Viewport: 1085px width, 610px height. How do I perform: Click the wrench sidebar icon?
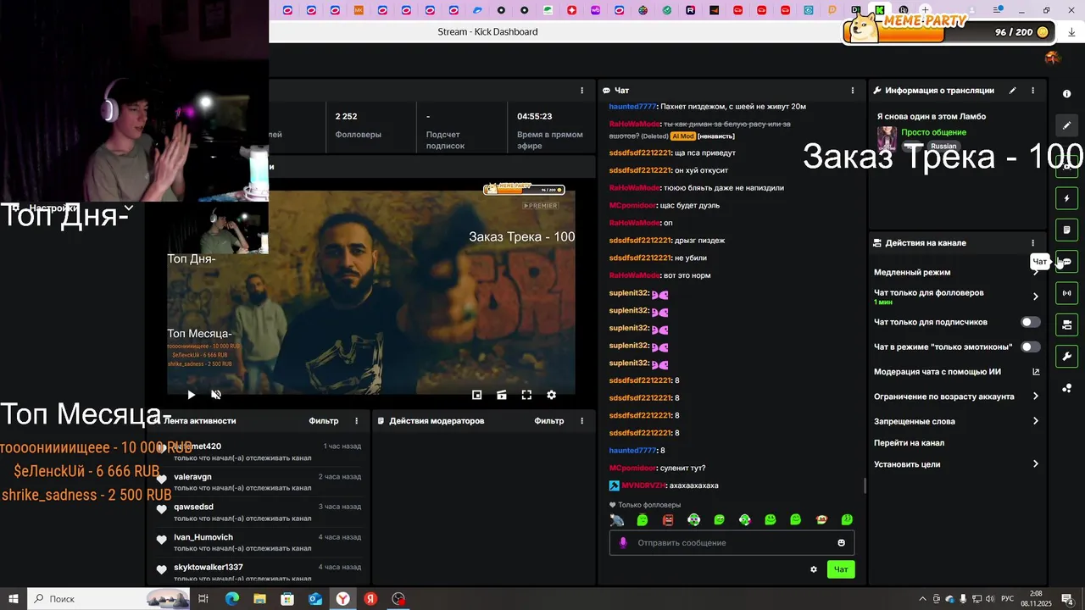pyautogui.click(x=1067, y=357)
